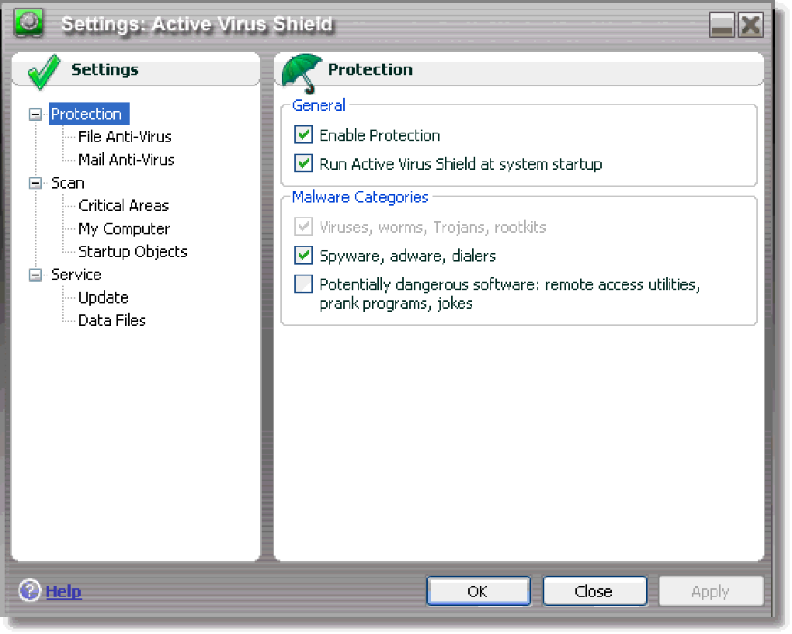Image resolution: width=792 pixels, height=634 pixels.
Task: Uncheck Spyware, adware, dialers
Action: tap(303, 255)
